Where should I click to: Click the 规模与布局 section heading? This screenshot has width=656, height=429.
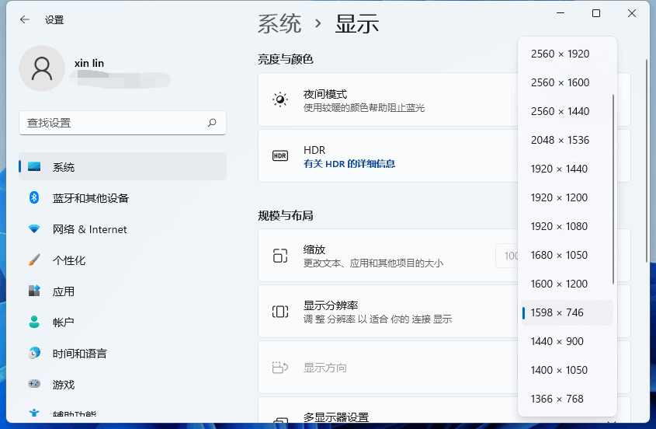click(286, 216)
